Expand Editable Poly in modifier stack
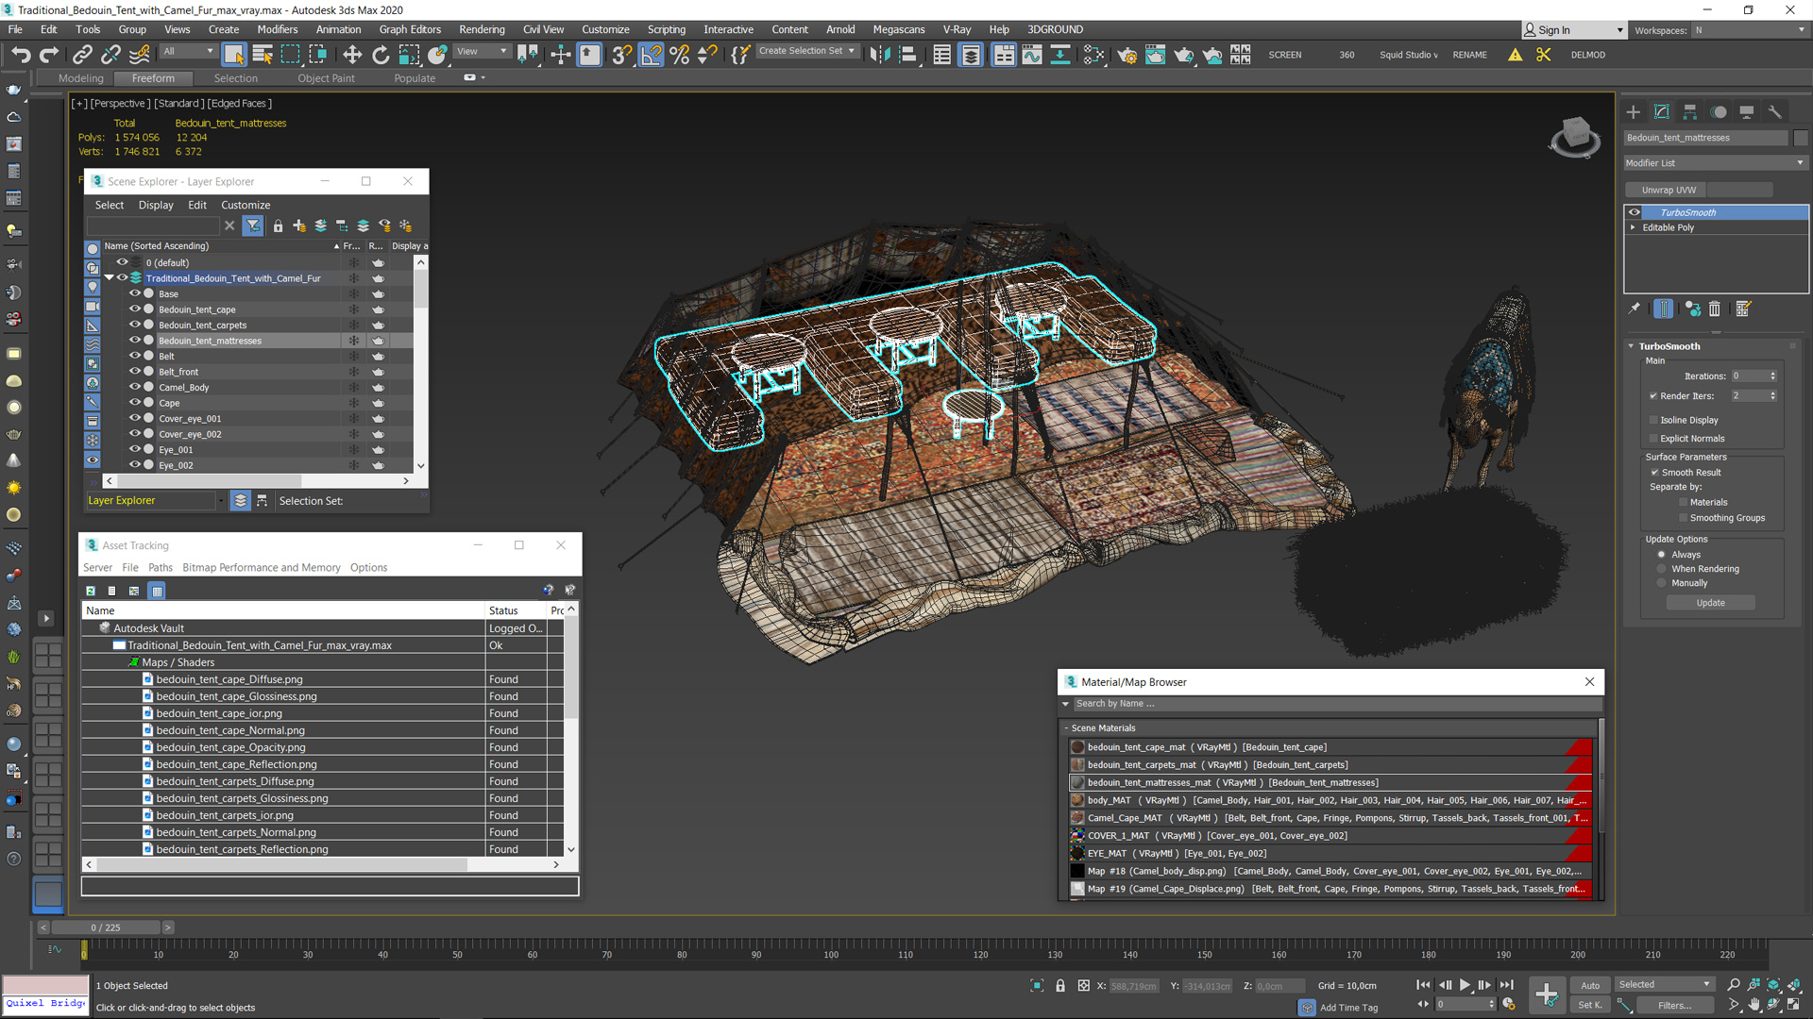This screenshot has height=1019, width=1813. coord(1633,227)
